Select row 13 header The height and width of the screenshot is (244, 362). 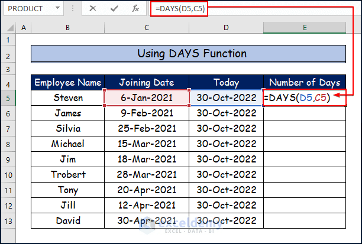tap(8, 221)
